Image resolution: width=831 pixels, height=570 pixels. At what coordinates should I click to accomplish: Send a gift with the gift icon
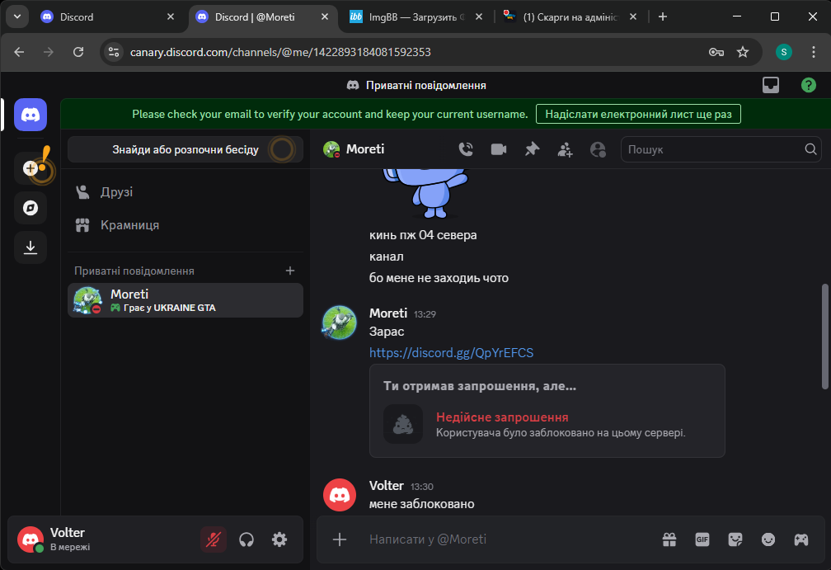point(669,539)
